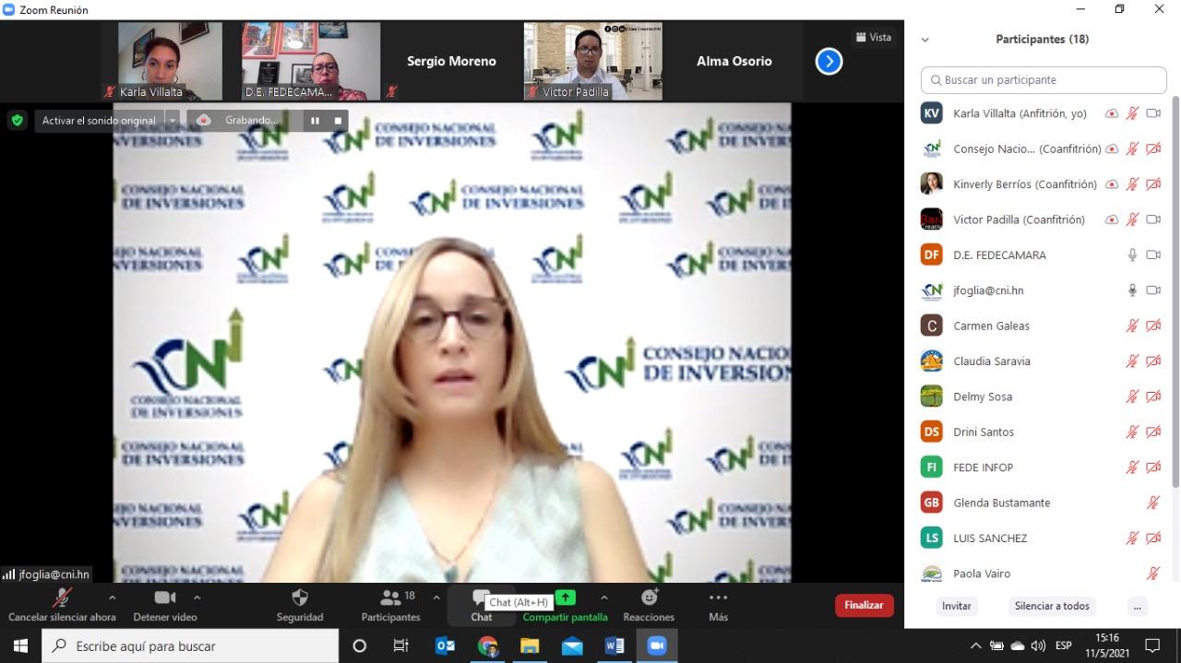The height and width of the screenshot is (663, 1181).
Task: Click Glenda Bustamante muted microphone icon
Action: pos(1153,503)
